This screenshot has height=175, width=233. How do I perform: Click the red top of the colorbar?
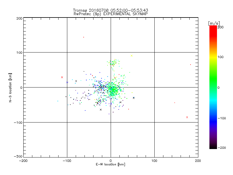(x=213, y=27)
